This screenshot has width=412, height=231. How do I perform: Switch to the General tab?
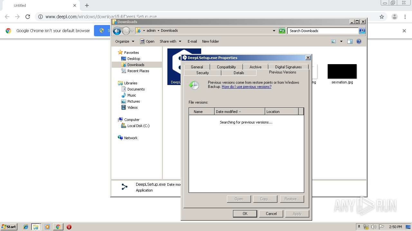click(197, 67)
